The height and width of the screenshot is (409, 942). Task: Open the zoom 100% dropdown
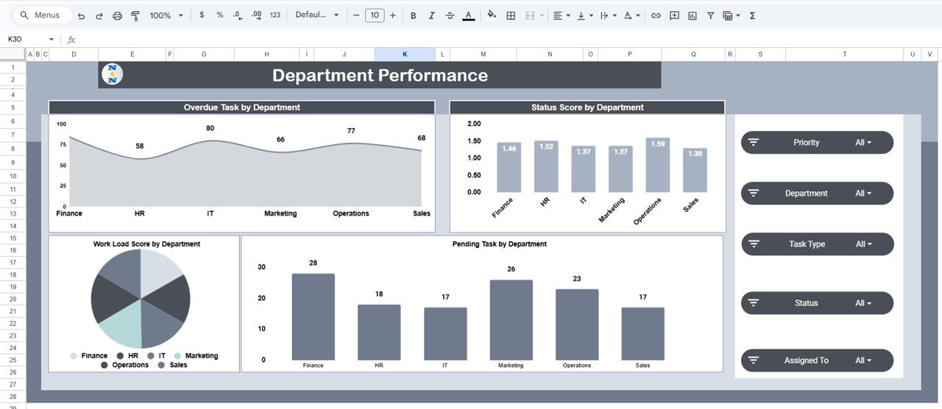[x=165, y=15]
